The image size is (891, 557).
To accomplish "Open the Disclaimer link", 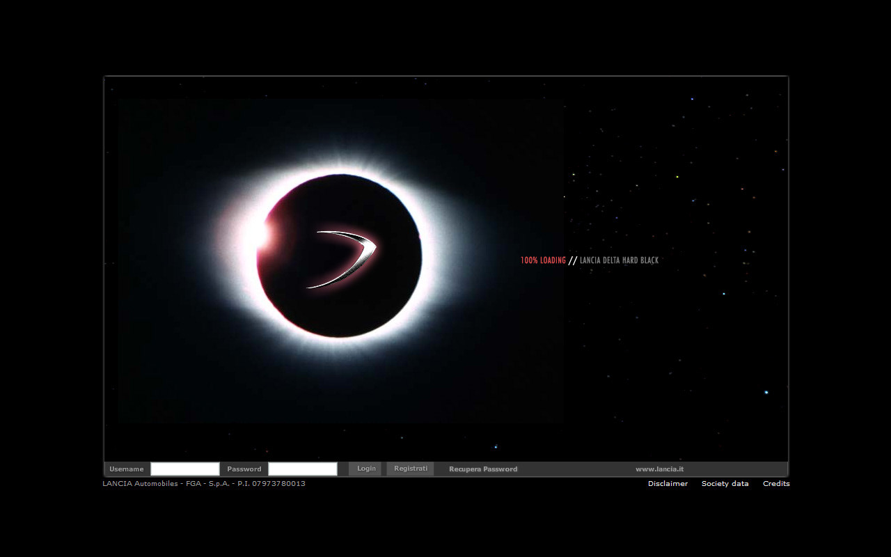I will click(x=668, y=484).
